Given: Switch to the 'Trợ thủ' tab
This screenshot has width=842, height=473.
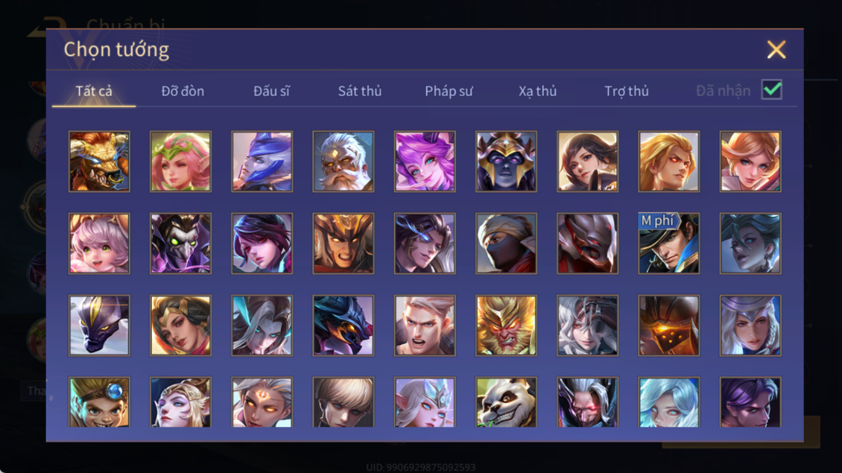Looking at the screenshot, I should [x=627, y=91].
